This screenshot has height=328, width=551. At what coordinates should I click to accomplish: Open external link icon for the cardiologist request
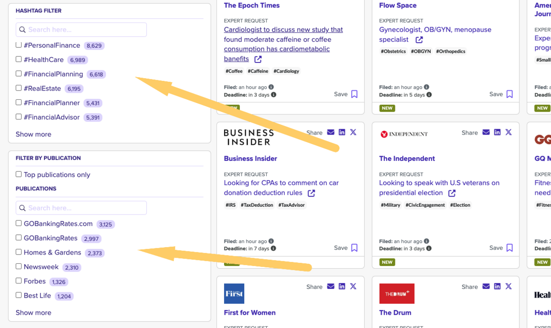(258, 59)
